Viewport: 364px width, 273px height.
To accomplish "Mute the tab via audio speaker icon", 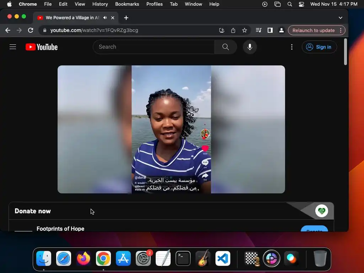I will [x=105, y=18].
